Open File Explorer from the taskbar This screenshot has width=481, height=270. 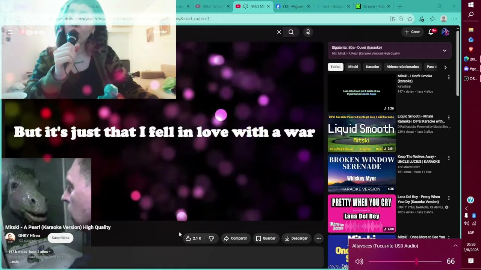tap(471, 30)
